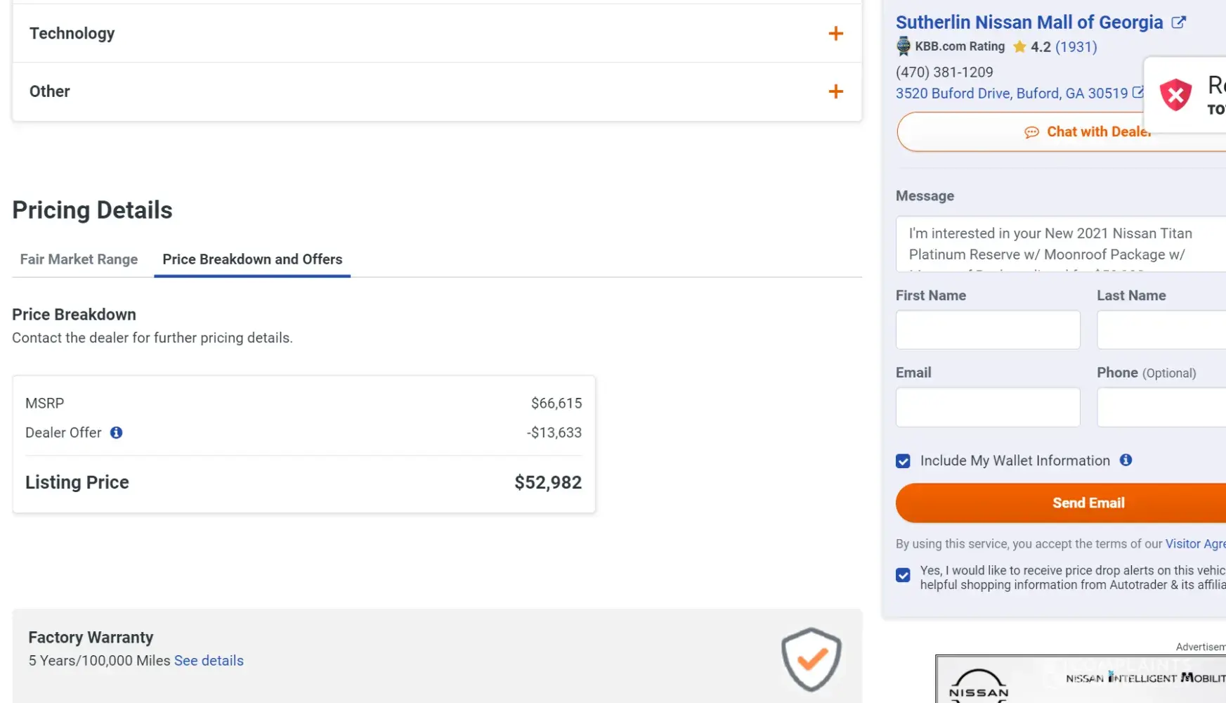This screenshot has height=703, width=1226.
Task: Click into the First Name field
Action: tap(987, 330)
